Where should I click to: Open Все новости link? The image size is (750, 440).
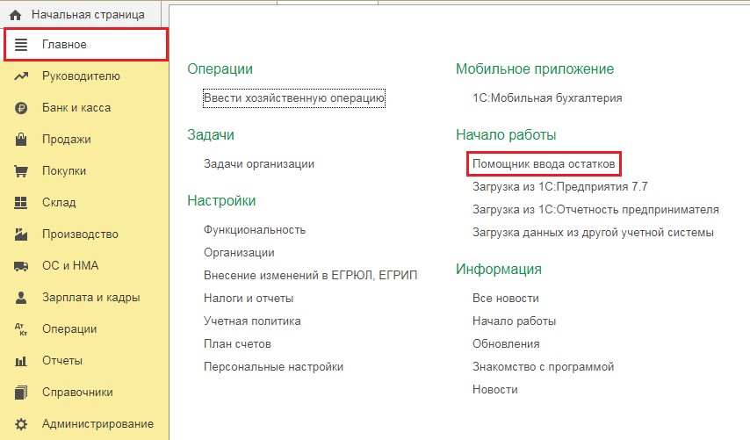pyautogui.click(x=506, y=299)
